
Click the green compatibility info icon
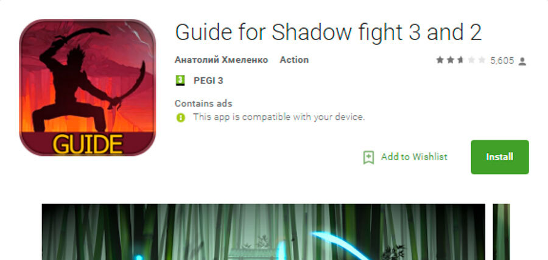click(x=180, y=117)
